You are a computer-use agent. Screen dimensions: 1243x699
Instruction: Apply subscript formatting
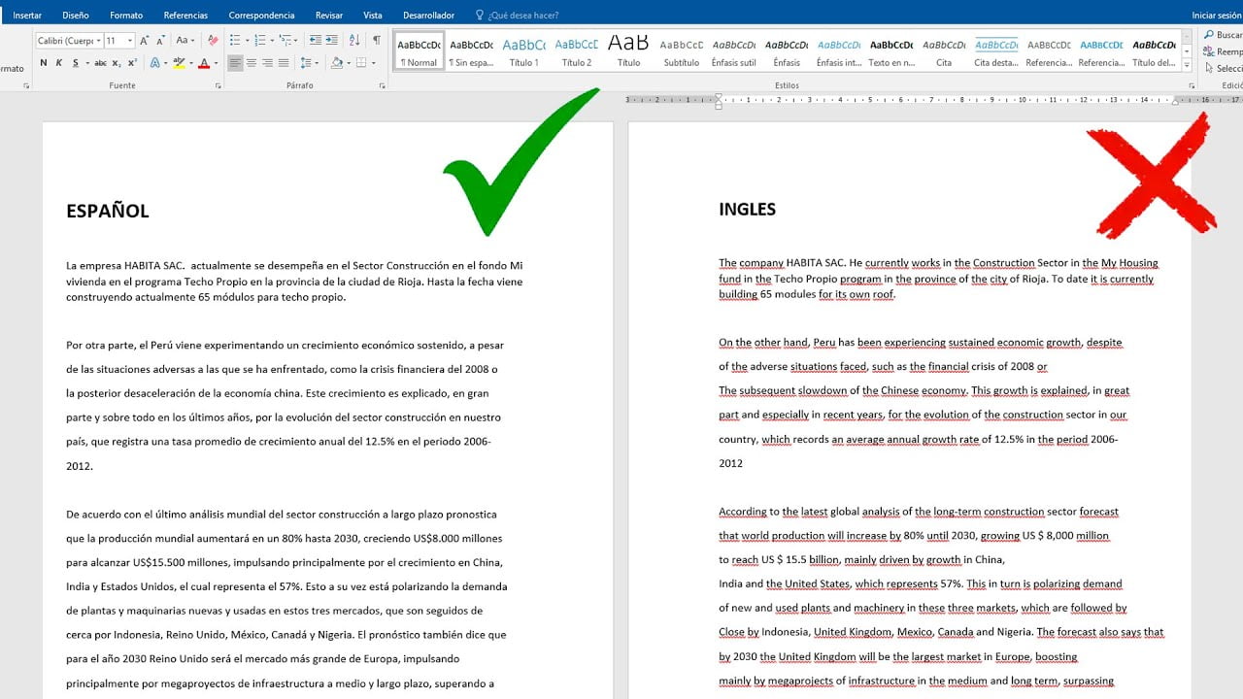[x=117, y=63]
